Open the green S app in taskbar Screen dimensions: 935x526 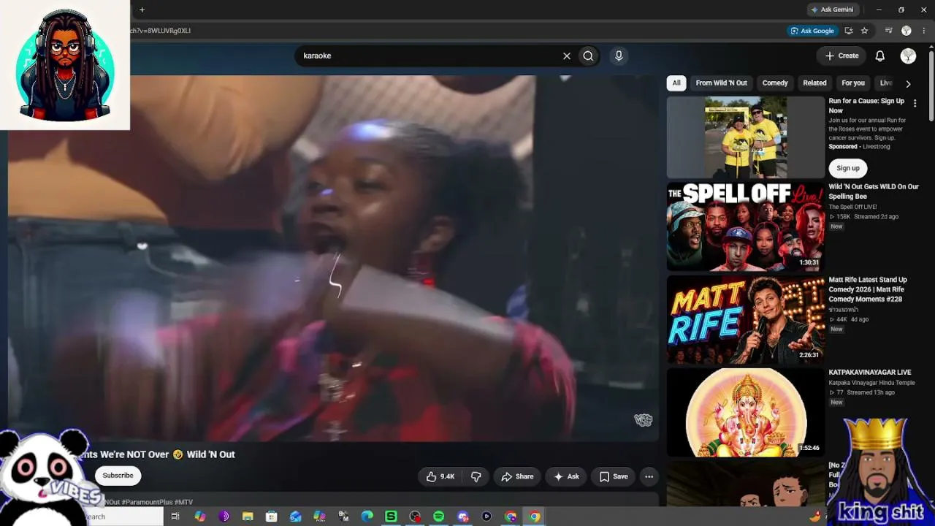(391, 517)
